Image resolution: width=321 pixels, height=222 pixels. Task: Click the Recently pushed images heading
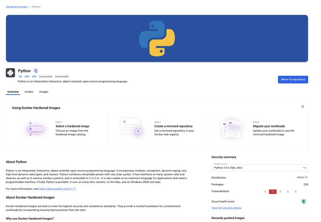tap(228, 218)
